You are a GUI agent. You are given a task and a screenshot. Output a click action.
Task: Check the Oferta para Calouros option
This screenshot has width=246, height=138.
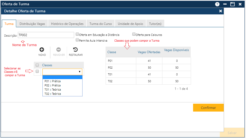coord(134,34)
